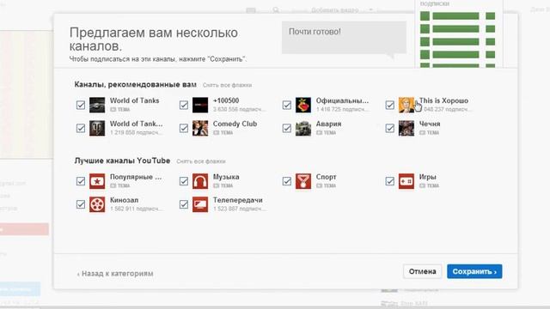Click the Чечня label
Screen dimensions: 550x309
point(430,124)
